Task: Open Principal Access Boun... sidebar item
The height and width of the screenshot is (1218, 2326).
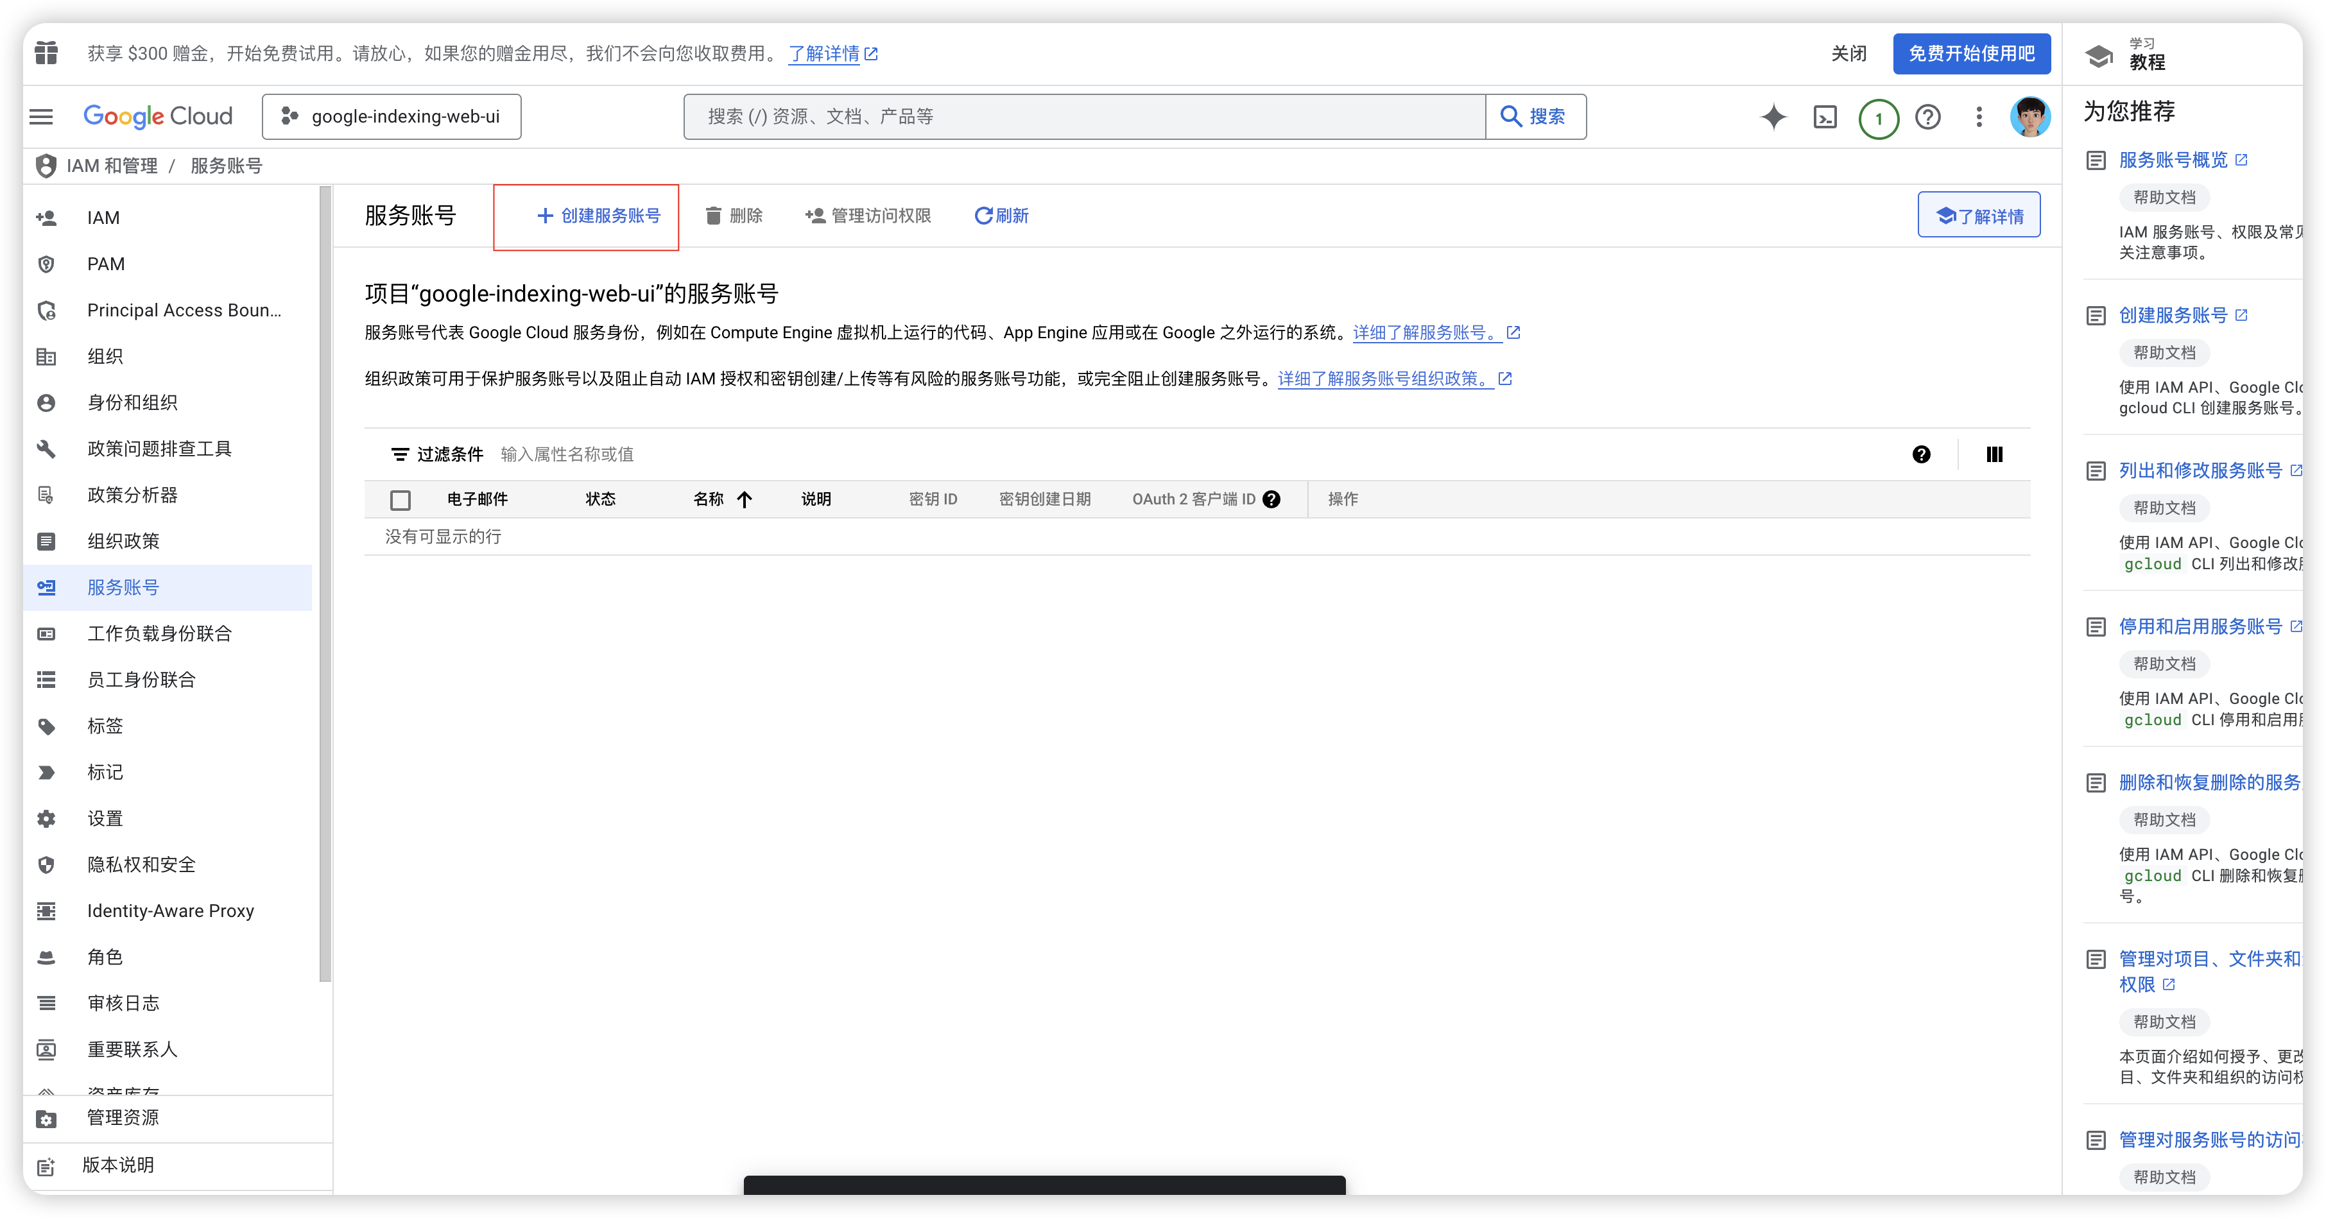Action: pyautogui.click(x=168, y=311)
